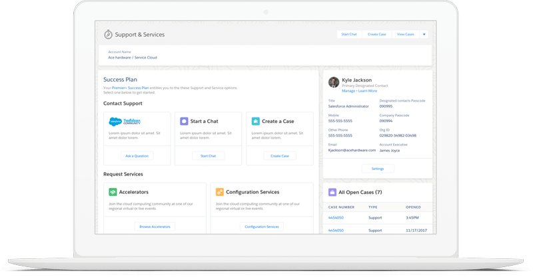Click Create Case in the header
Viewport: 533px width, 277px height.
[x=376, y=35]
